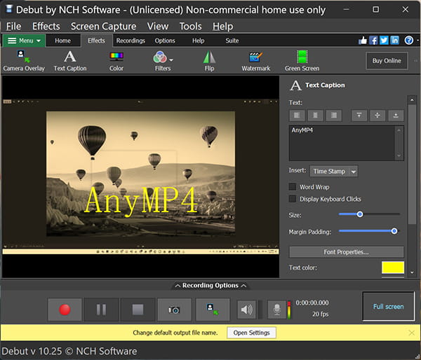The height and width of the screenshot is (360, 421).
Task: Open the Camera Overlay effect
Action: (24, 61)
